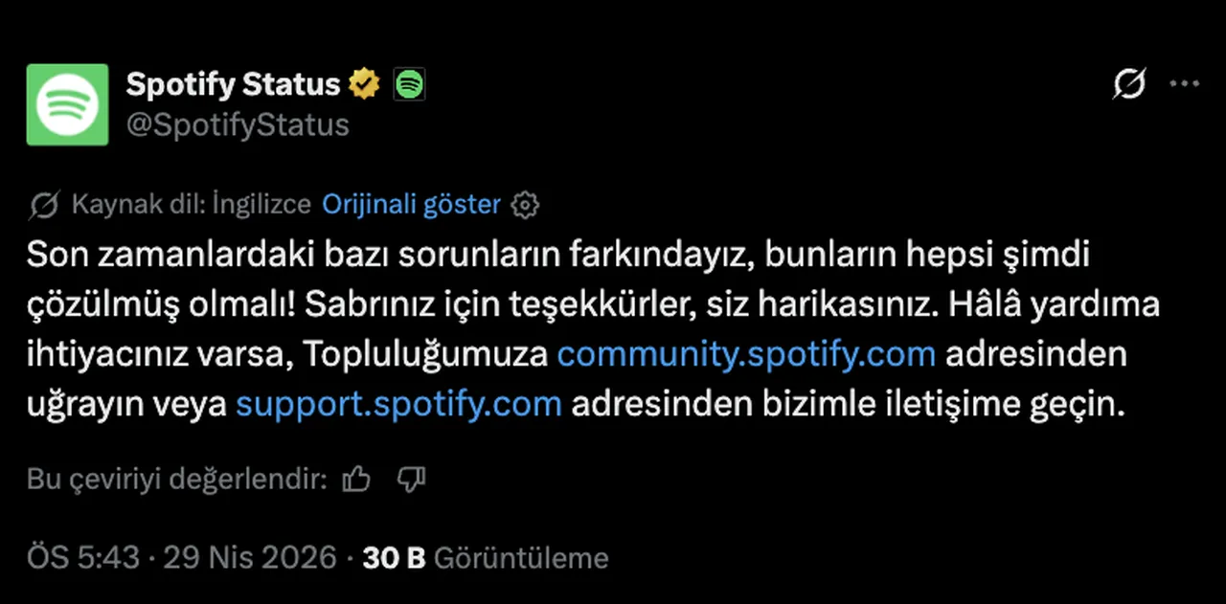Click the display name 'Spotify Status'
1226x604 pixels.
tap(232, 84)
